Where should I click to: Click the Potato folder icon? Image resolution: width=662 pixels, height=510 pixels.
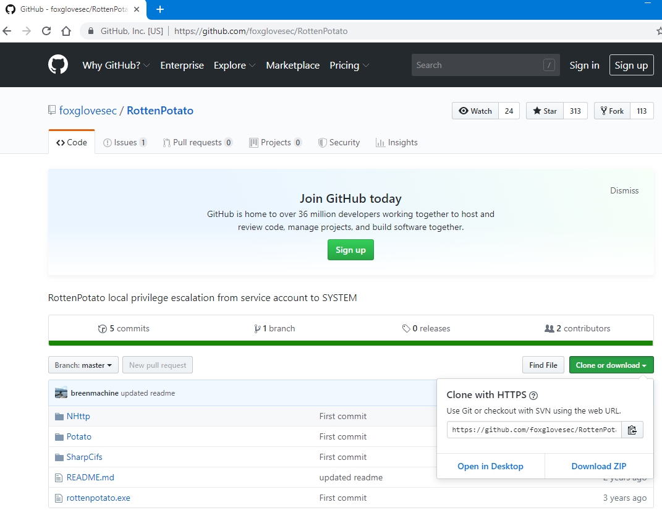point(59,437)
